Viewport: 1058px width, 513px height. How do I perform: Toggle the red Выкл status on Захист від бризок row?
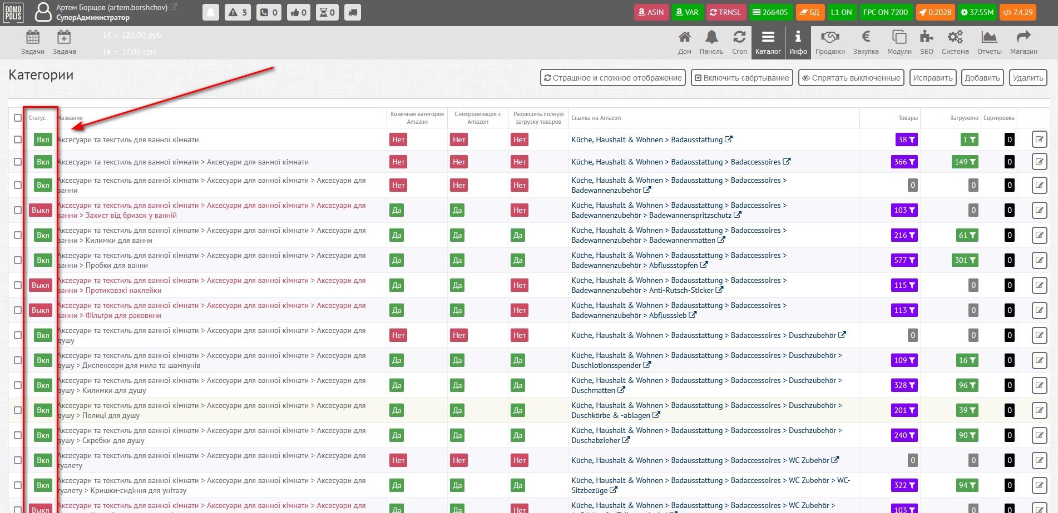(40, 210)
